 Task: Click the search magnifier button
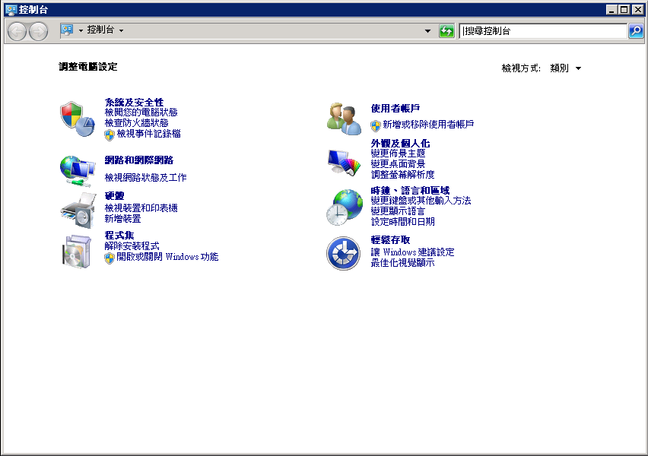[636, 31]
